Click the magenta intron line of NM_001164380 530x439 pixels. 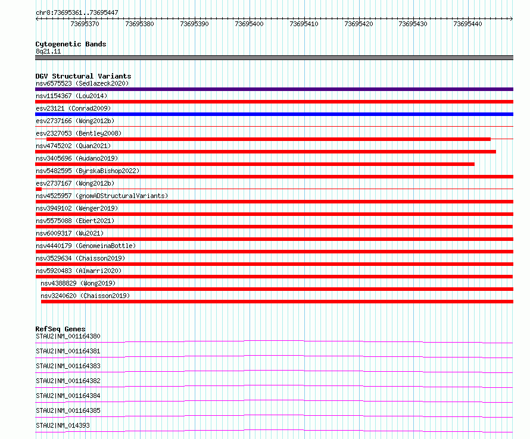tap(274, 341)
